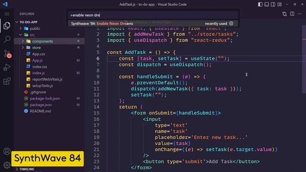Expand the public folder chevron
306x172 pixels.
click(x=21, y=29)
